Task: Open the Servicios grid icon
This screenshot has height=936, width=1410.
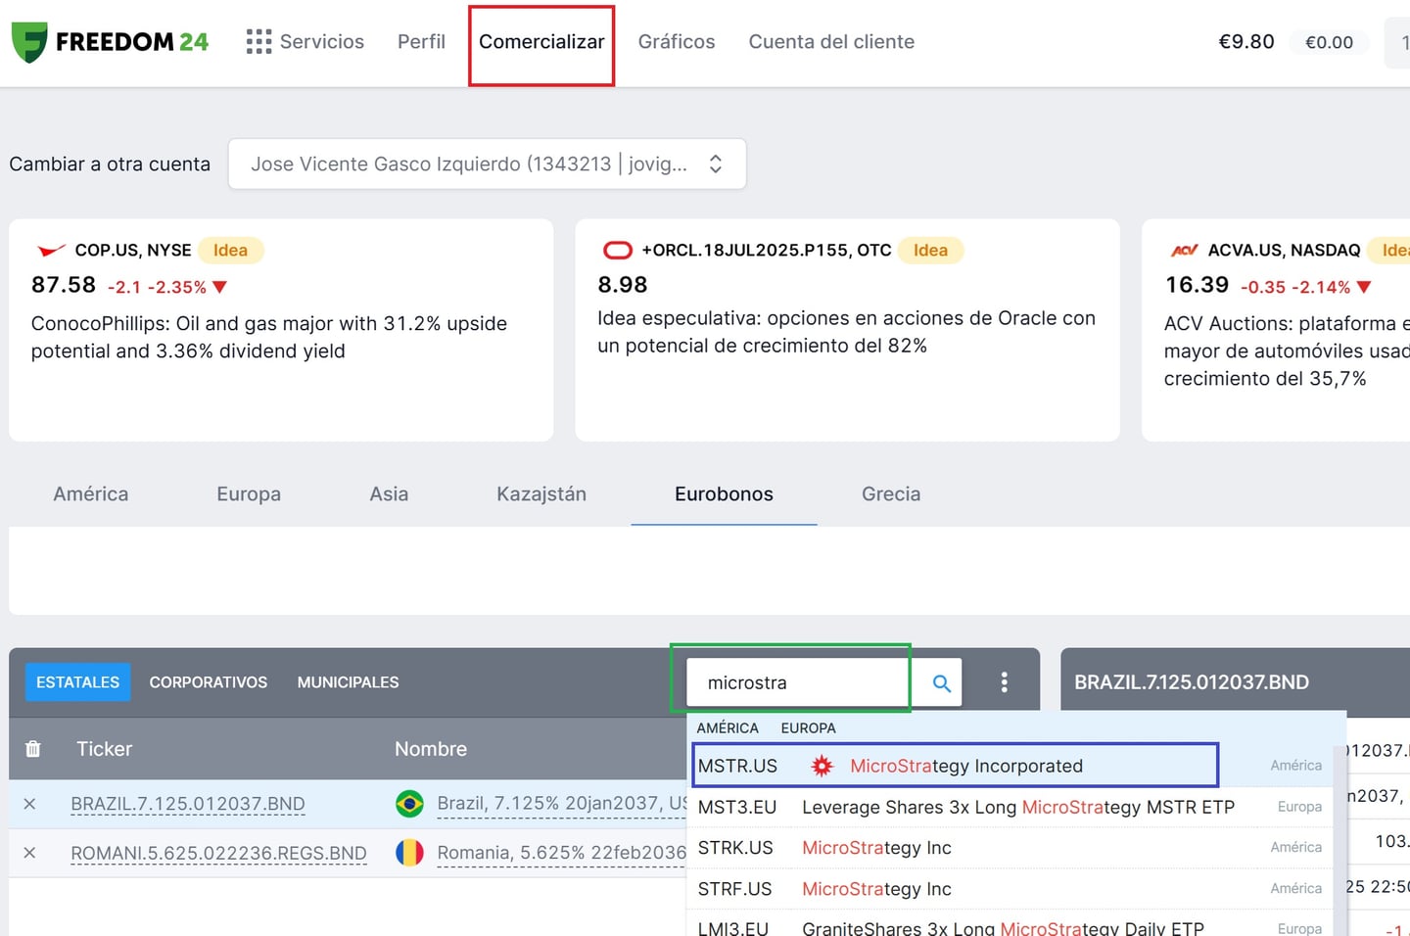Action: point(258,41)
